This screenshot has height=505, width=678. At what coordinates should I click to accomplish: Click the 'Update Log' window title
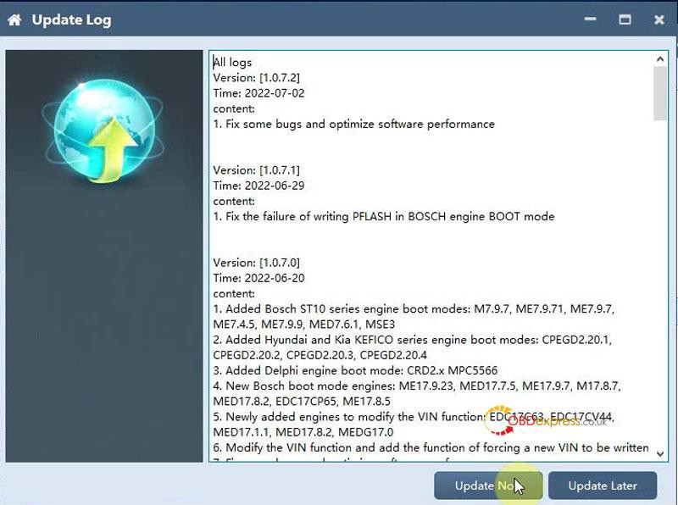(x=71, y=20)
